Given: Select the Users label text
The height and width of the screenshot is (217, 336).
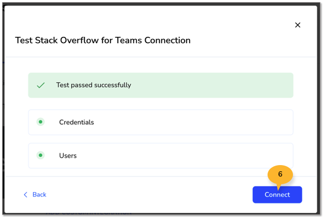Looking at the screenshot, I should (x=68, y=156).
